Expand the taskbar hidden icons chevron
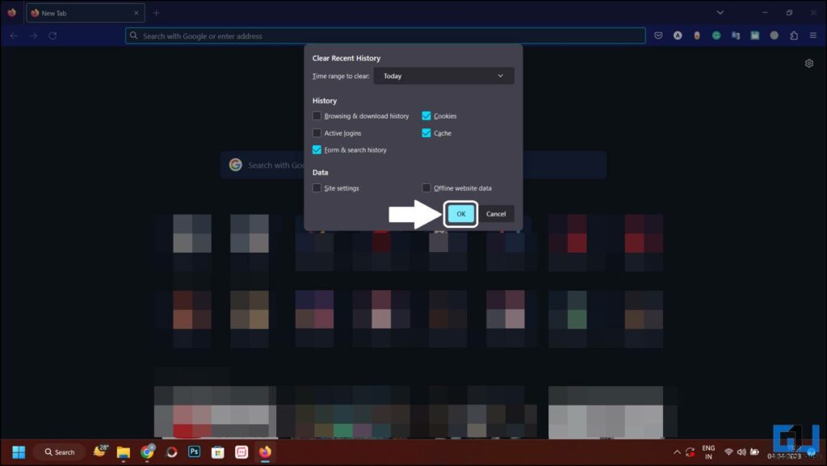The height and width of the screenshot is (466, 827). pos(677,452)
